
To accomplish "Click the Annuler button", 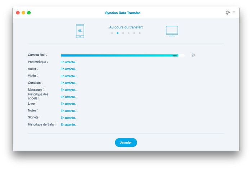I will 126,142.
